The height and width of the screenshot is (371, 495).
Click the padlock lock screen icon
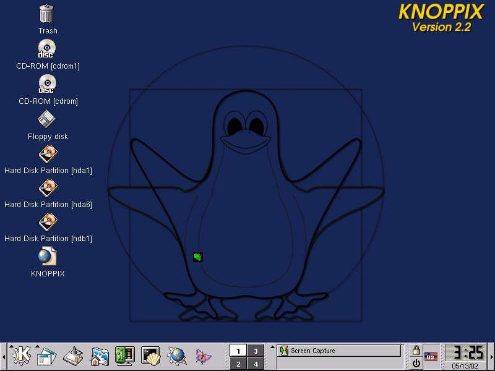(x=416, y=350)
